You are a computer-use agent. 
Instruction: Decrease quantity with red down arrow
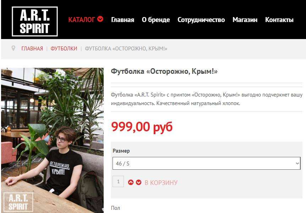pyautogui.click(x=138, y=182)
